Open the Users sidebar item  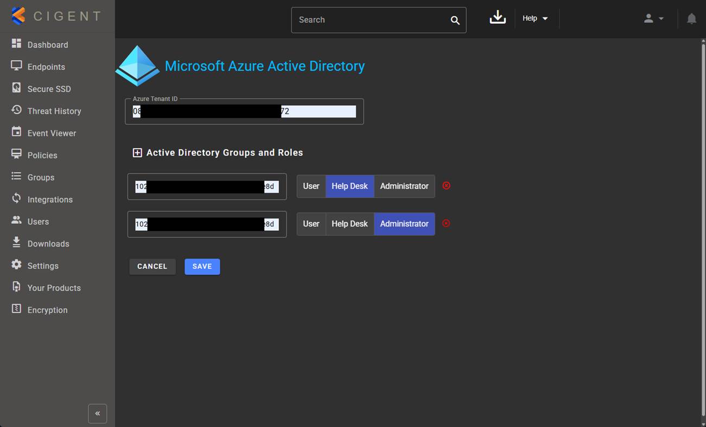[x=38, y=222]
